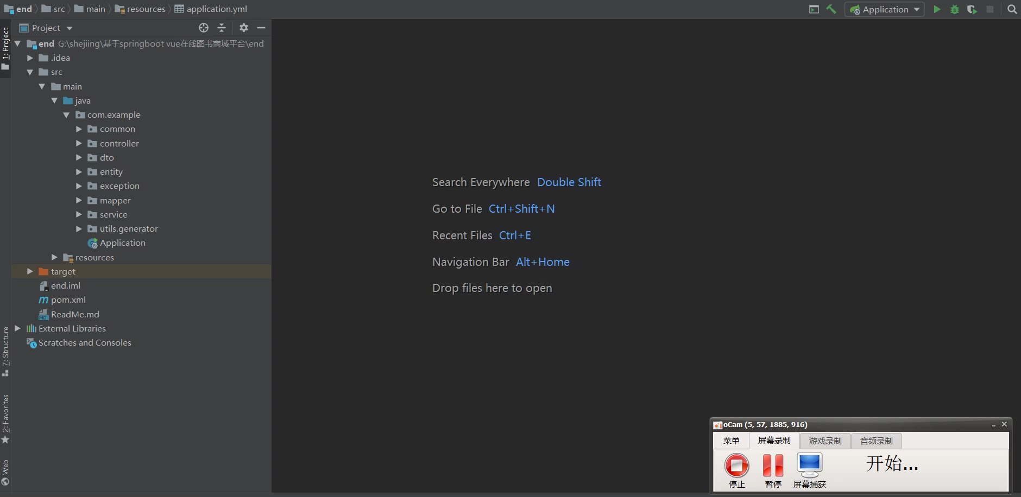
Task: Collapse all with the Project panel icon
Action: [222, 28]
